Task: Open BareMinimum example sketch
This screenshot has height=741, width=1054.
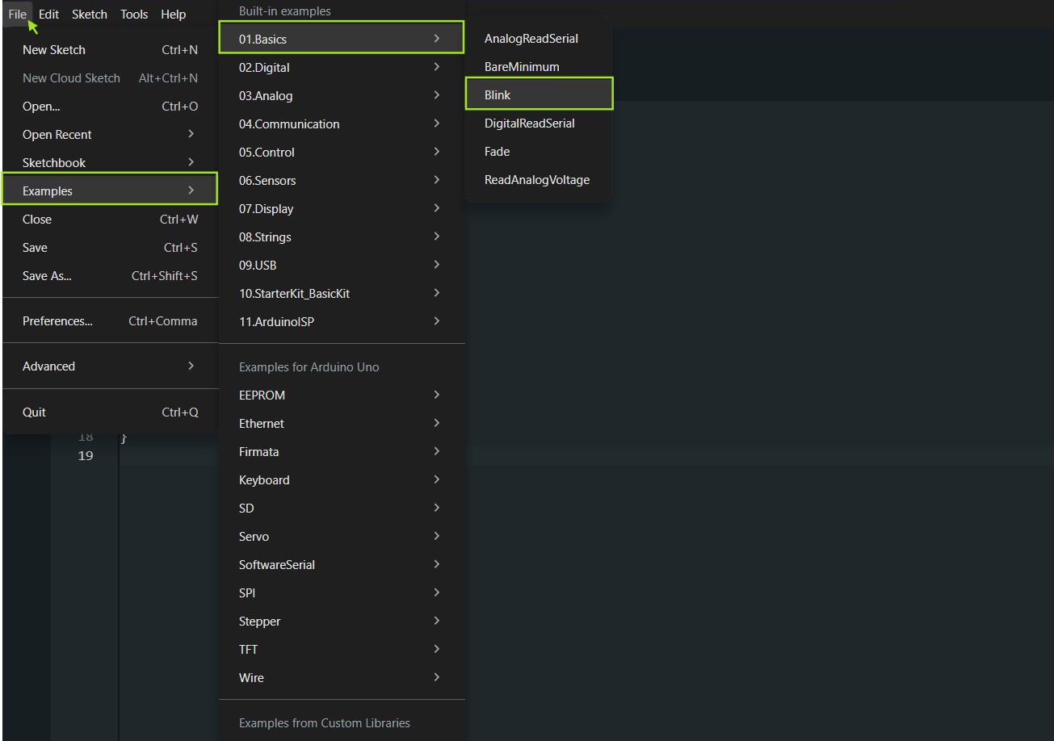Action: tap(539, 67)
